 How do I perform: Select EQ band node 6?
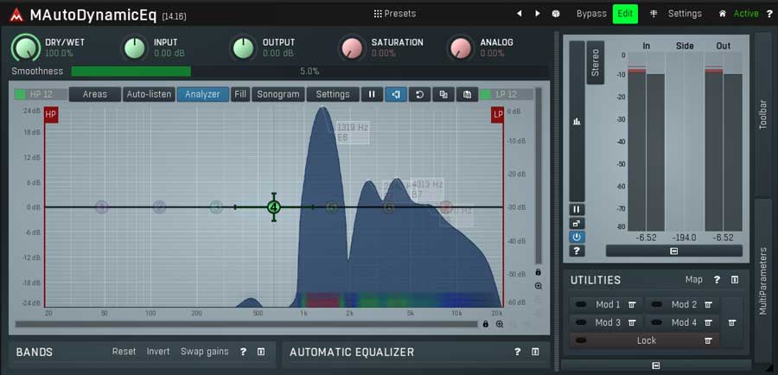(389, 207)
